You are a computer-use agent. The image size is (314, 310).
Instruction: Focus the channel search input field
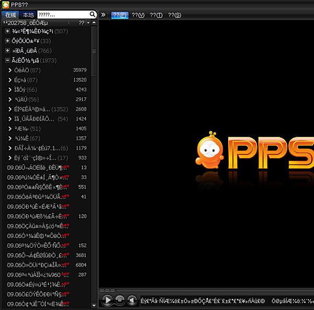pyautogui.click(x=63, y=15)
